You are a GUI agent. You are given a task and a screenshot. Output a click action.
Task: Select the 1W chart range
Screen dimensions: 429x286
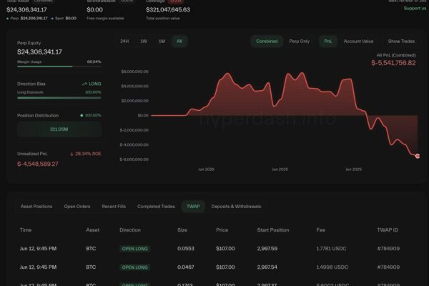click(144, 41)
